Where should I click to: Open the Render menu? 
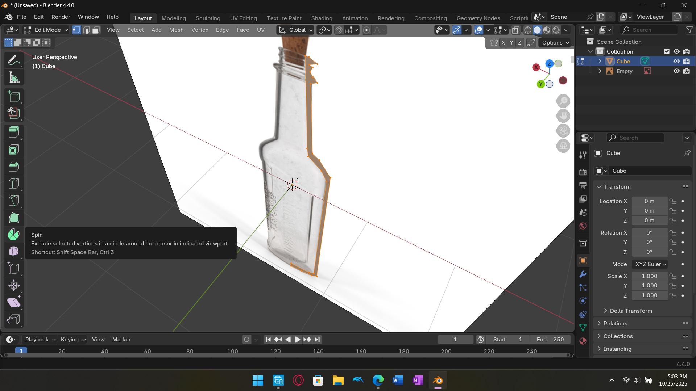click(x=61, y=17)
